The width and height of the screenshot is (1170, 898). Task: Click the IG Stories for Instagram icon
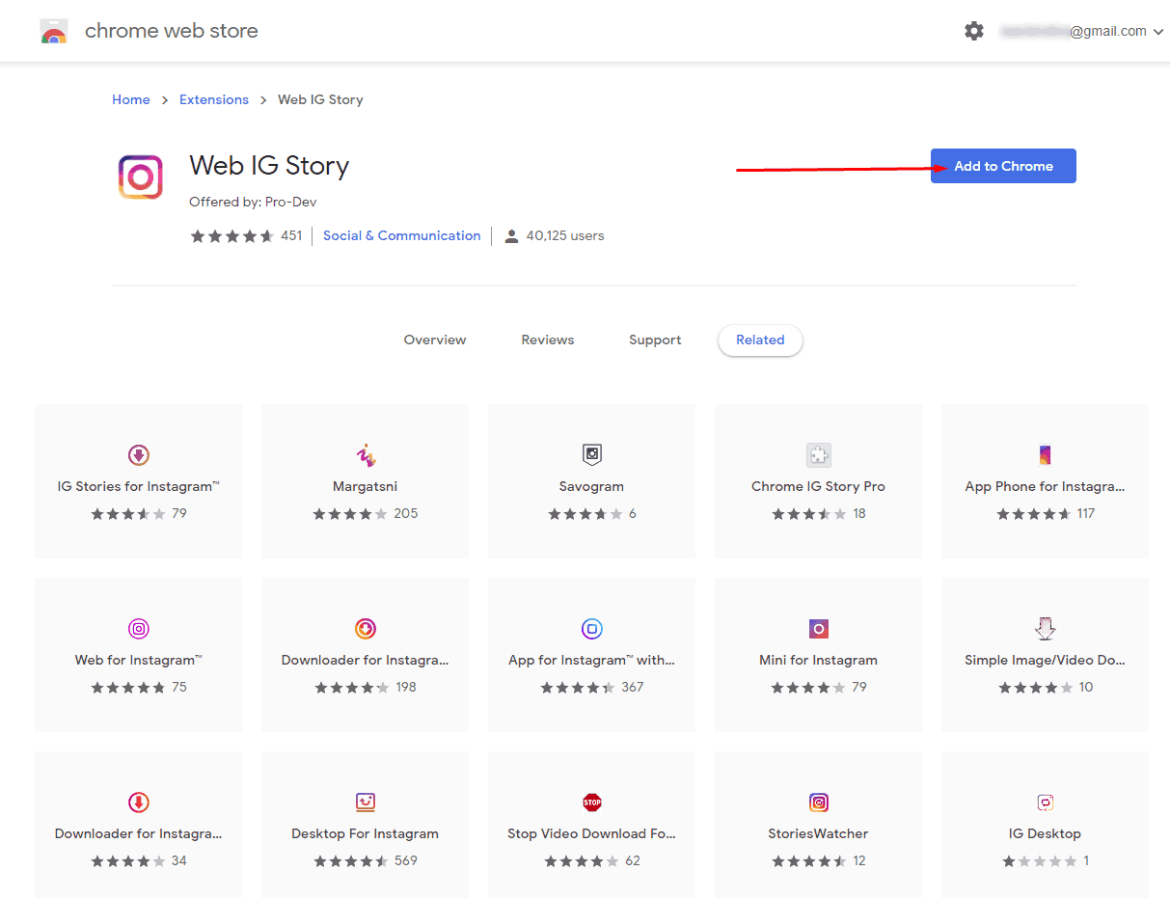[x=139, y=455]
